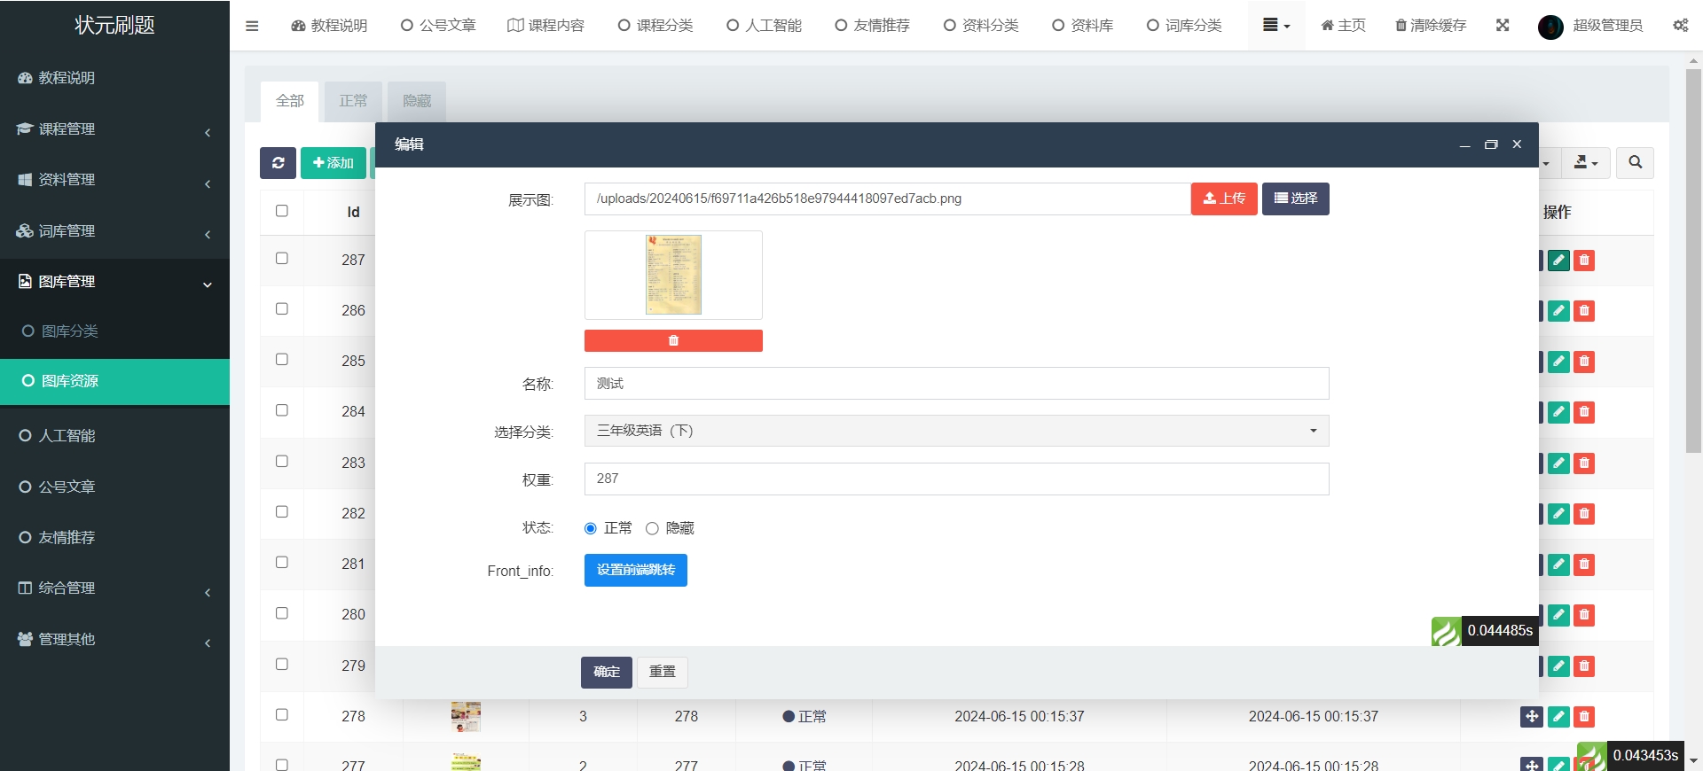Select the 隐藏 status radio button
This screenshot has height=771, width=1703.
pos(652,529)
